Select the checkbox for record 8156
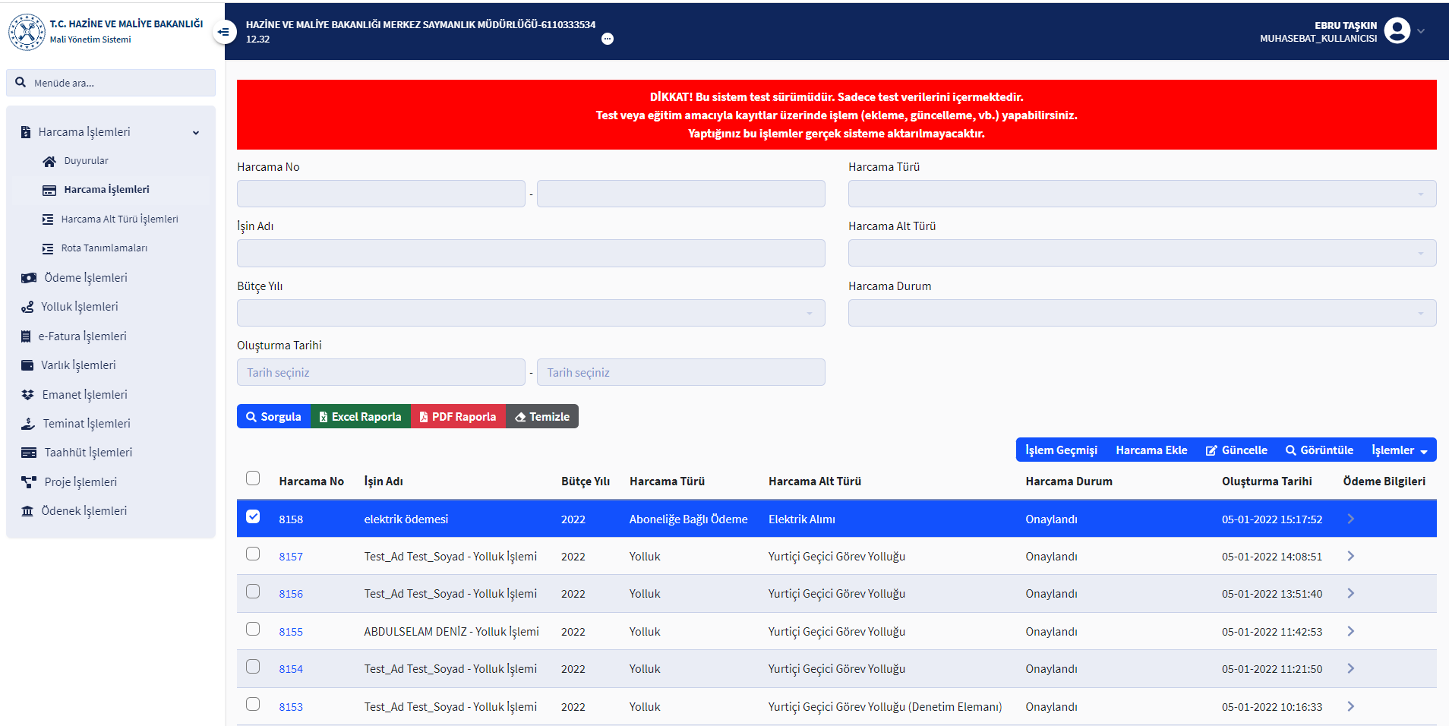Viewport: 1449px width, 726px height. [x=253, y=592]
